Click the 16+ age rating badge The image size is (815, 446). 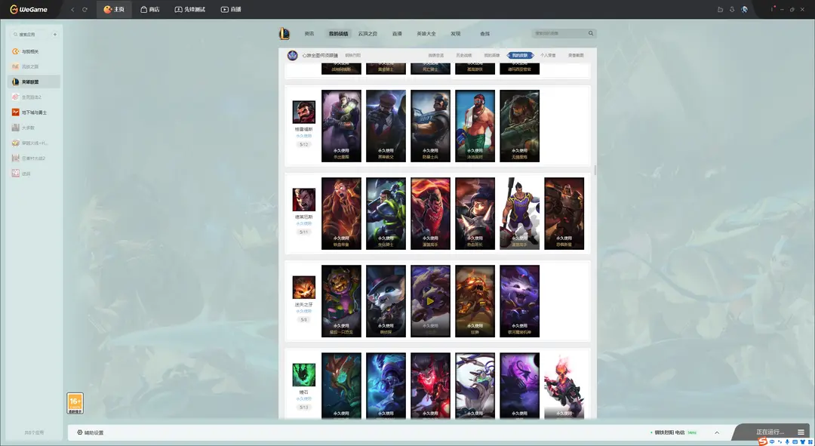[x=75, y=404]
